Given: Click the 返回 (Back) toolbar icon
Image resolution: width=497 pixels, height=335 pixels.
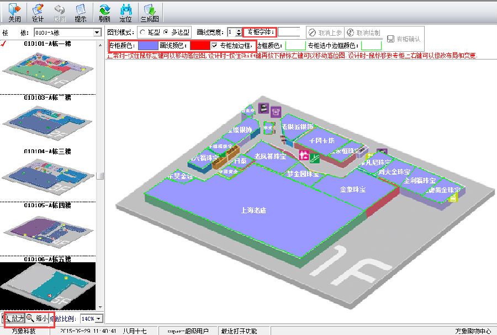Looking at the screenshot, I should pos(59,13).
